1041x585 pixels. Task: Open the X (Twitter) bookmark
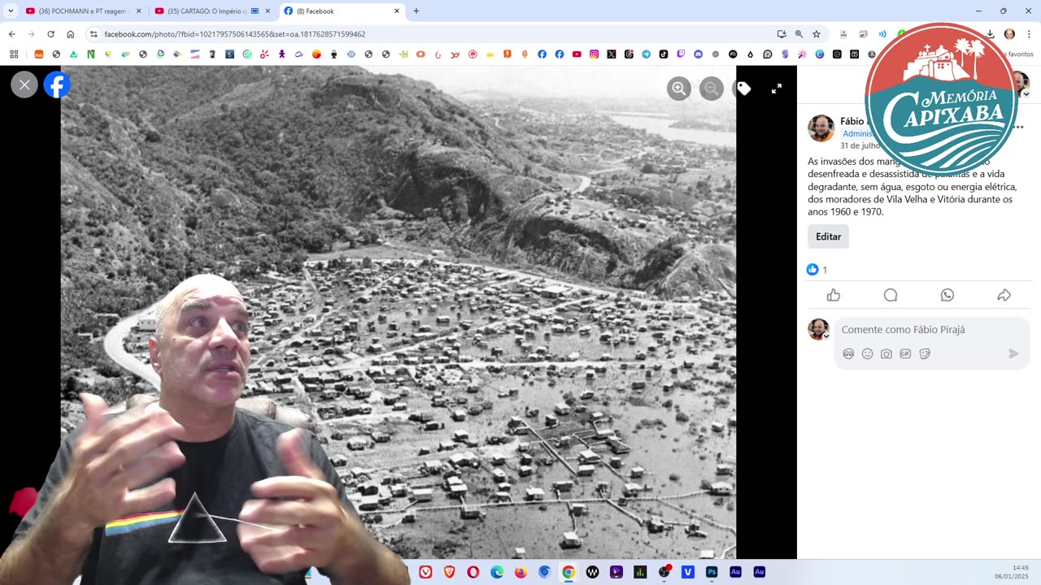click(x=612, y=54)
